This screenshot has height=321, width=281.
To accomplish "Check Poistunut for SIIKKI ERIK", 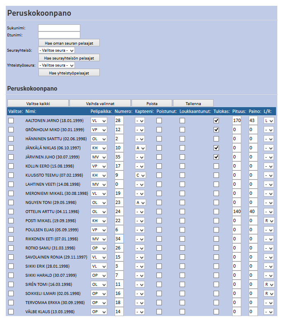I will (x=159, y=266).
